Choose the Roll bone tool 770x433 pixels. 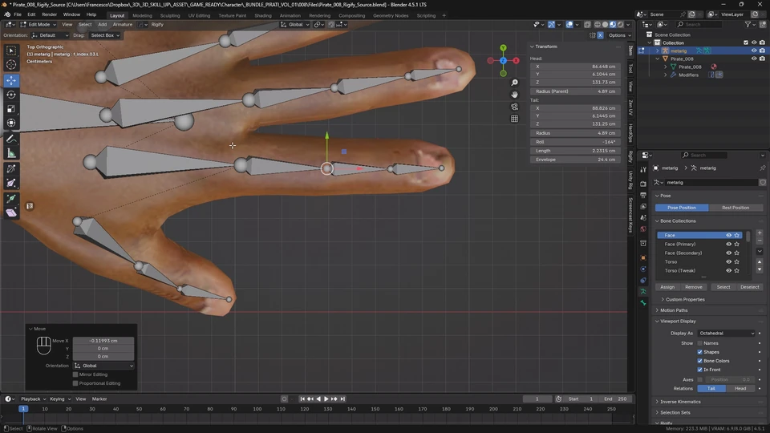pos(10,169)
